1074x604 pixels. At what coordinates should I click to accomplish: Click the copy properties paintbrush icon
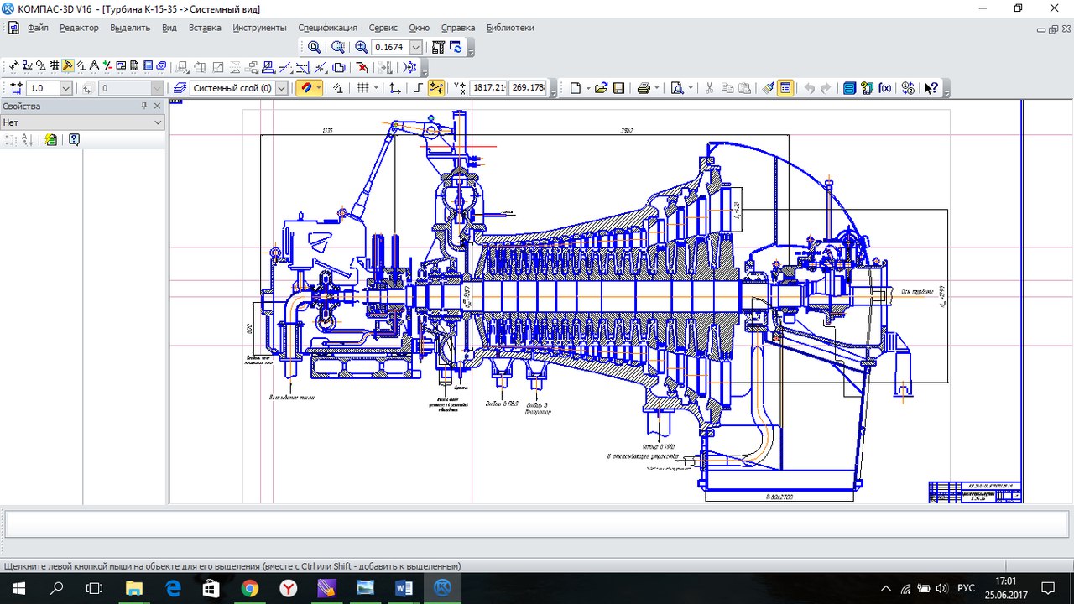pos(768,88)
